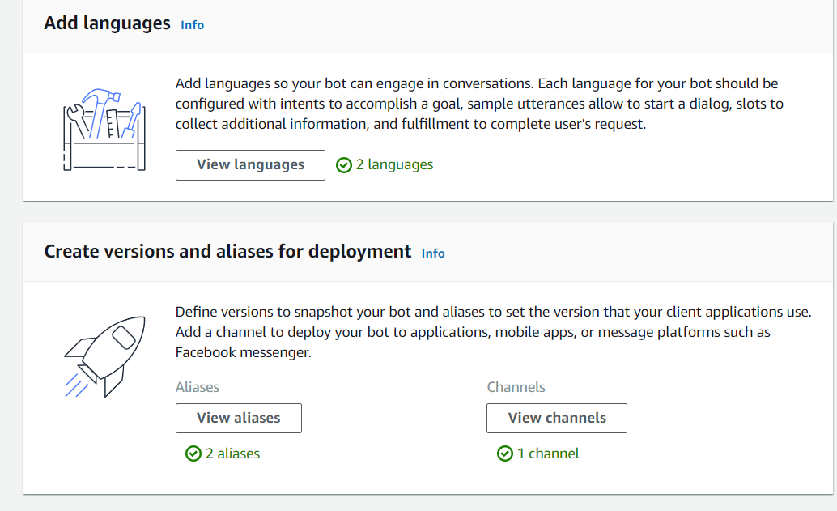This screenshot has height=511, width=837.
Task: Click the green checkmark beside "1 channel"
Action: (505, 454)
